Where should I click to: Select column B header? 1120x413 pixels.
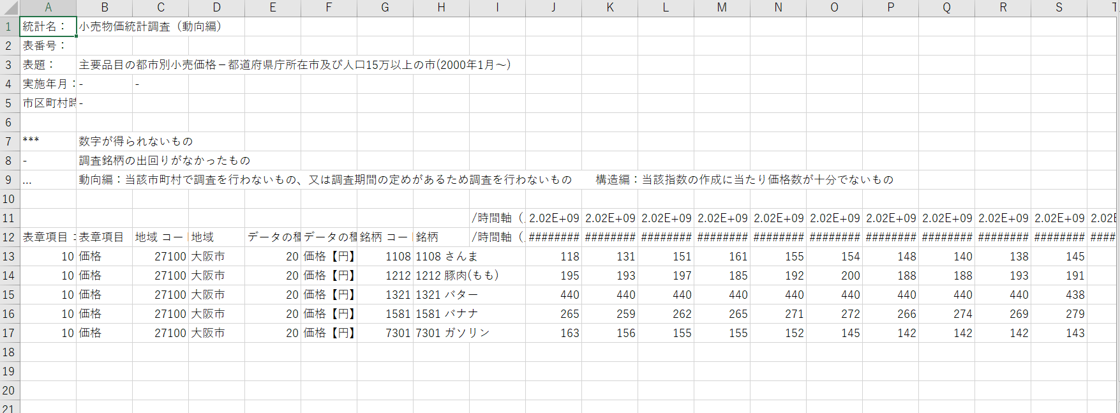[105, 8]
